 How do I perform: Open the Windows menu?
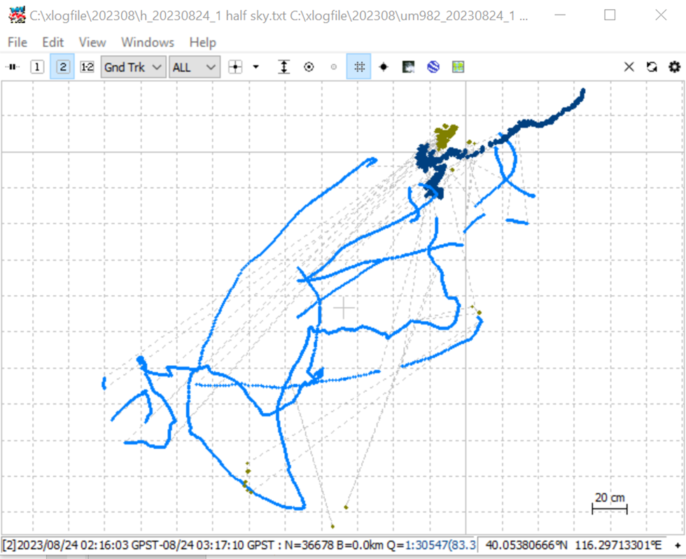148,43
